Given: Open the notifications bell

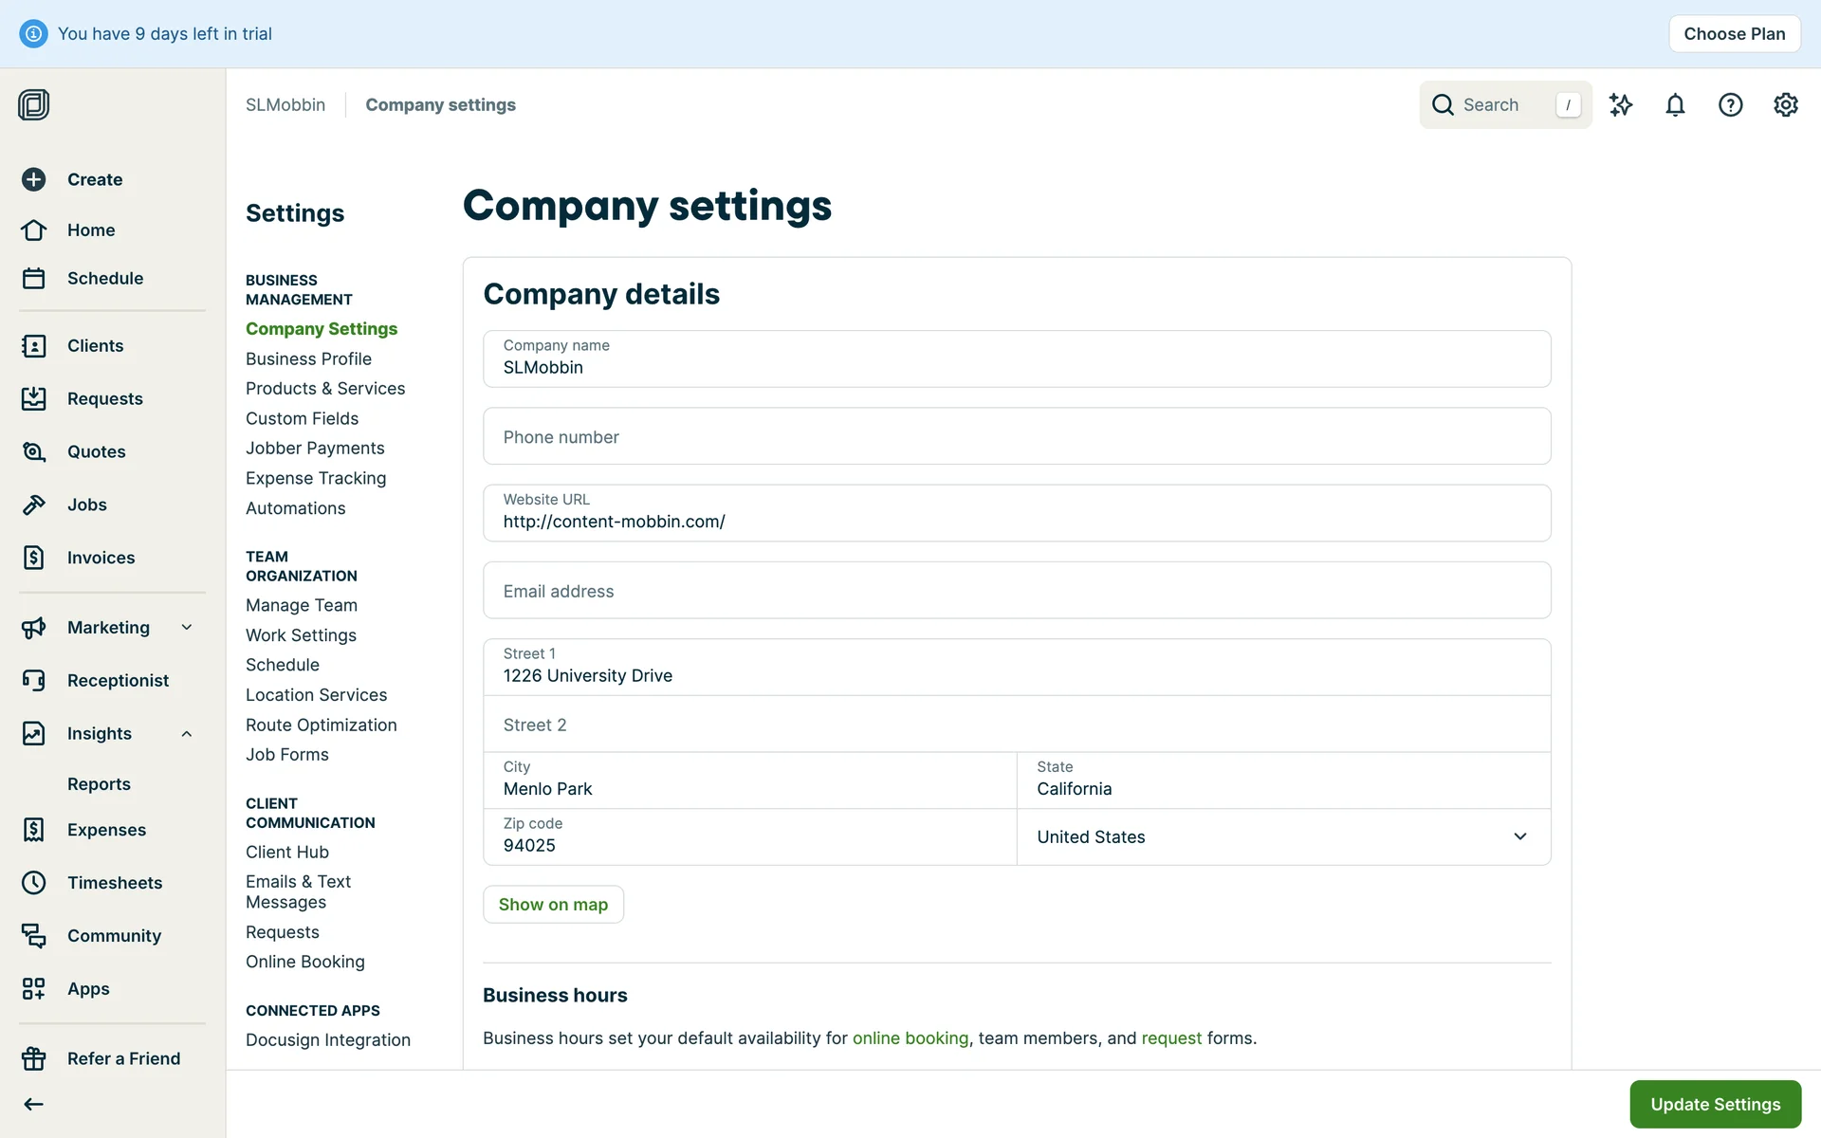Looking at the screenshot, I should click(1675, 105).
